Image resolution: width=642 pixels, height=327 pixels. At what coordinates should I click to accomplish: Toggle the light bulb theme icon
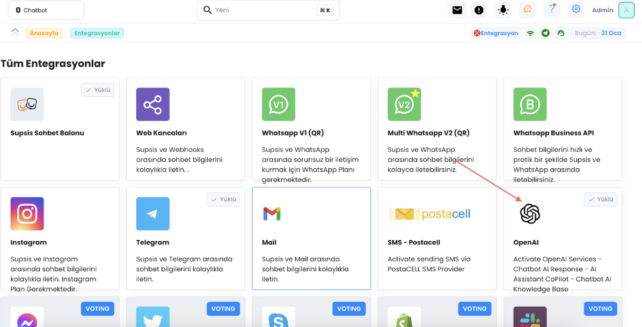tap(503, 10)
